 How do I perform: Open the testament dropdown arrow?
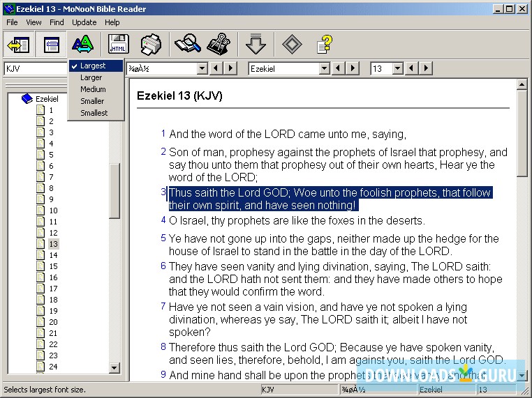pyautogui.click(x=202, y=68)
